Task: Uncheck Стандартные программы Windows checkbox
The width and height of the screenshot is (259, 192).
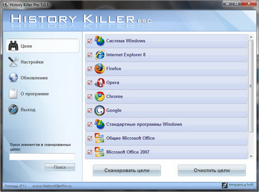Action: coord(90,124)
